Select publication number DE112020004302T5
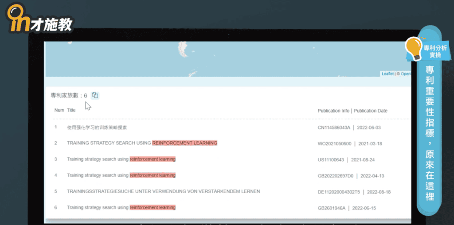This screenshot has height=225, width=454. [338, 192]
